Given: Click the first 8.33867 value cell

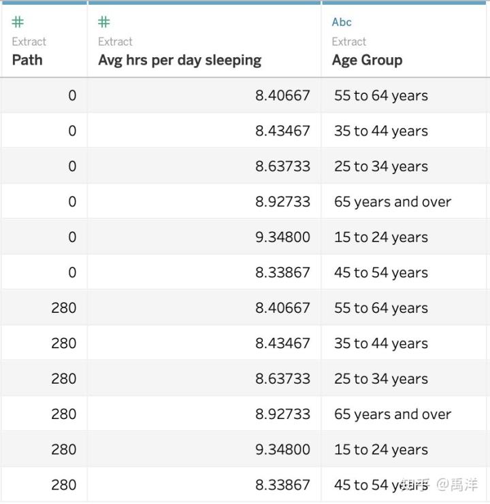Looking at the screenshot, I should (282, 273).
